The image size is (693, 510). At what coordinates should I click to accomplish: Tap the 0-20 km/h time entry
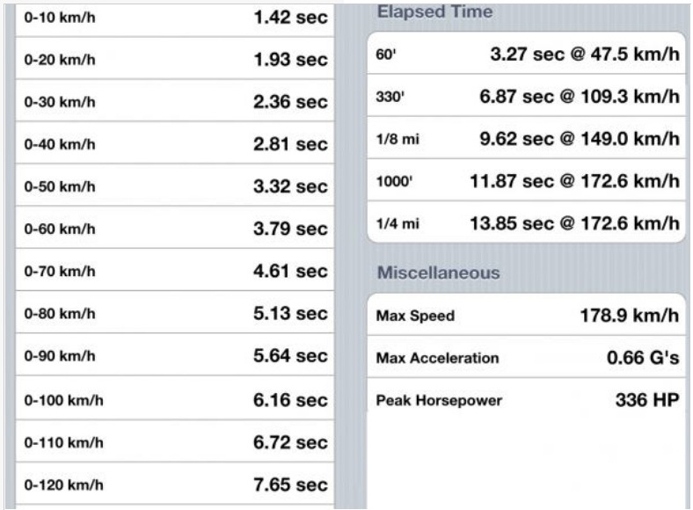click(176, 60)
